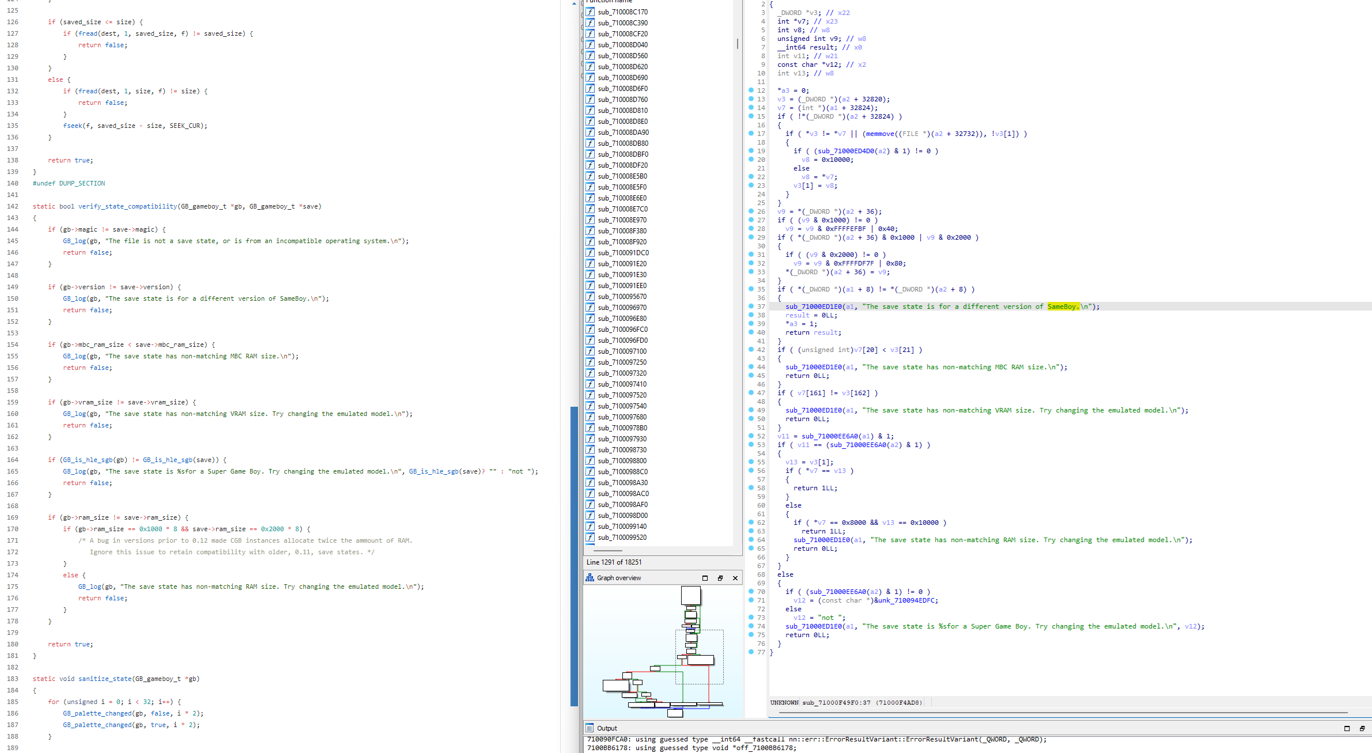
Task: Click function list vertical scrollbar thumb
Action: (x=737, y=44)
